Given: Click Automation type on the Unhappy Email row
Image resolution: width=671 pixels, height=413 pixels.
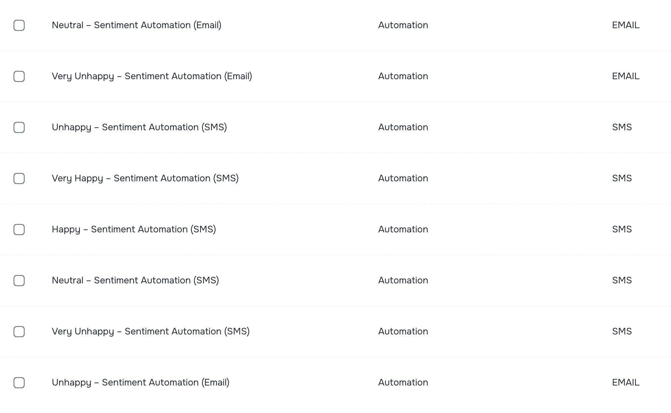Looking at the screenshot, I should click(x=403, y=382).
